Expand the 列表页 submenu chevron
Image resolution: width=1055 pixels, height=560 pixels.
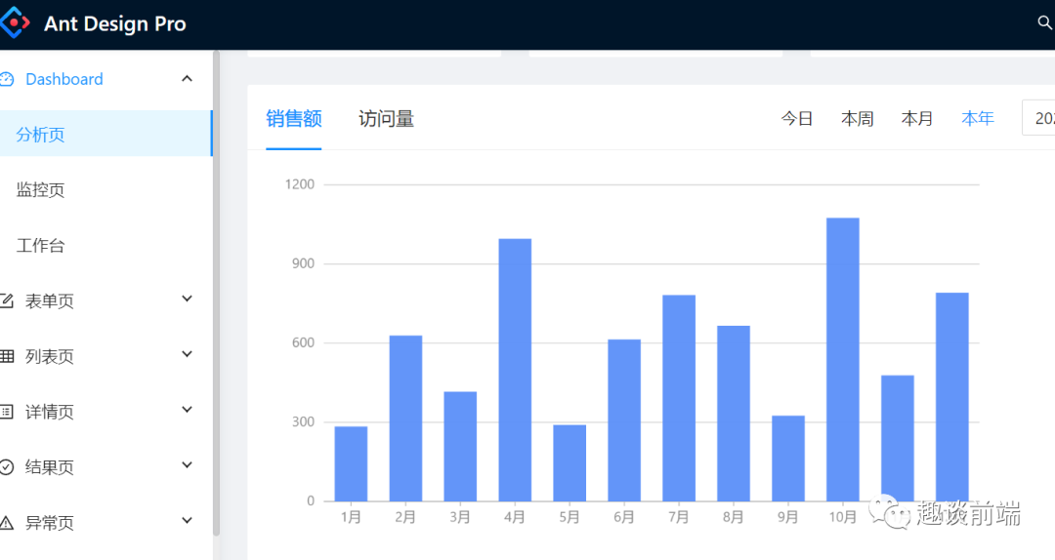pyautogui.click(x=187, y=354)
